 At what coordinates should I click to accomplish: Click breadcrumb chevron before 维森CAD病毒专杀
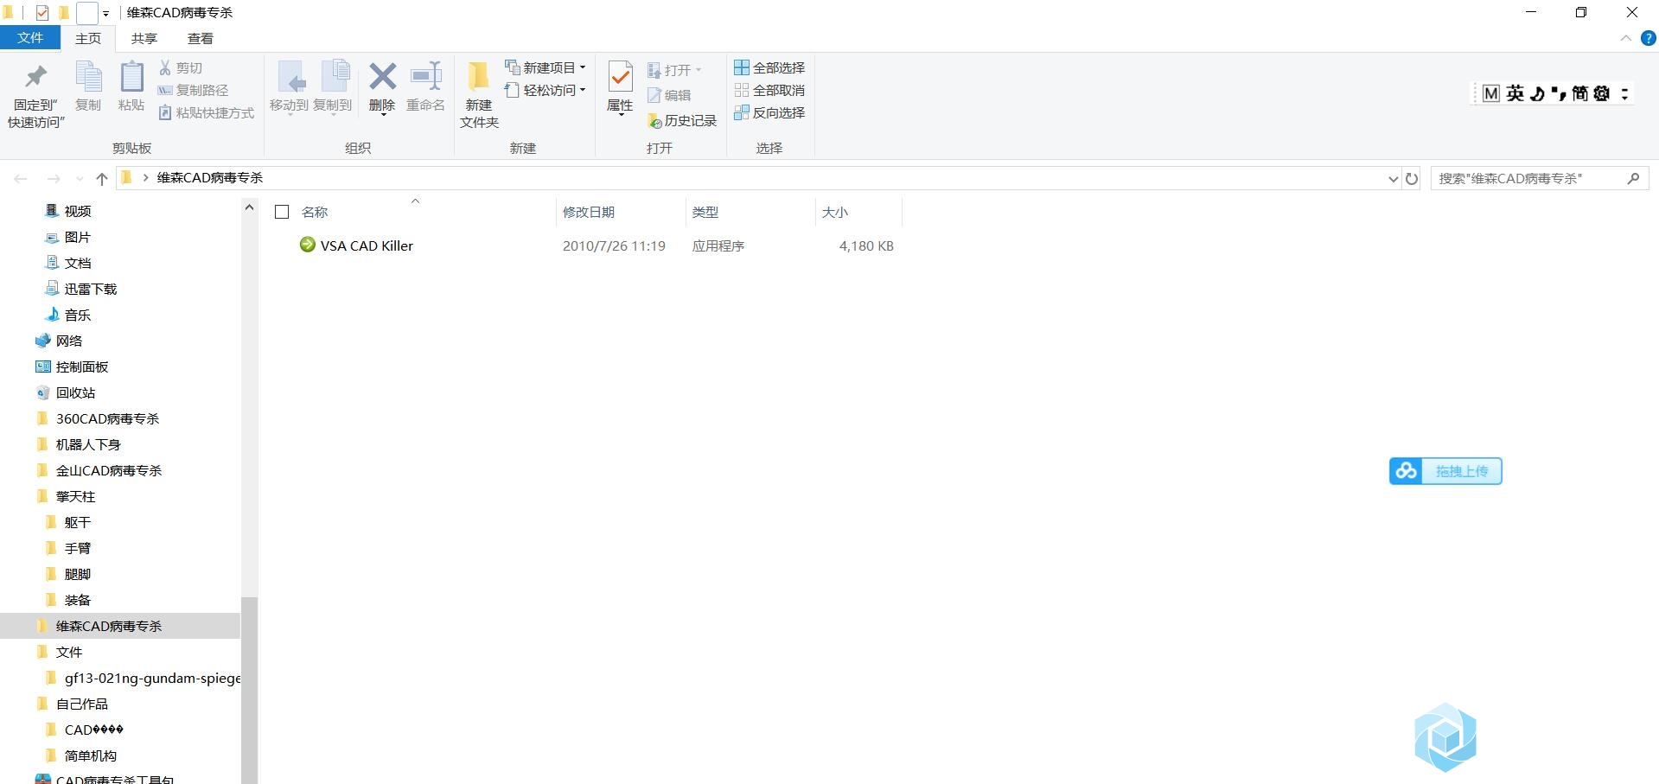[145, 178]
